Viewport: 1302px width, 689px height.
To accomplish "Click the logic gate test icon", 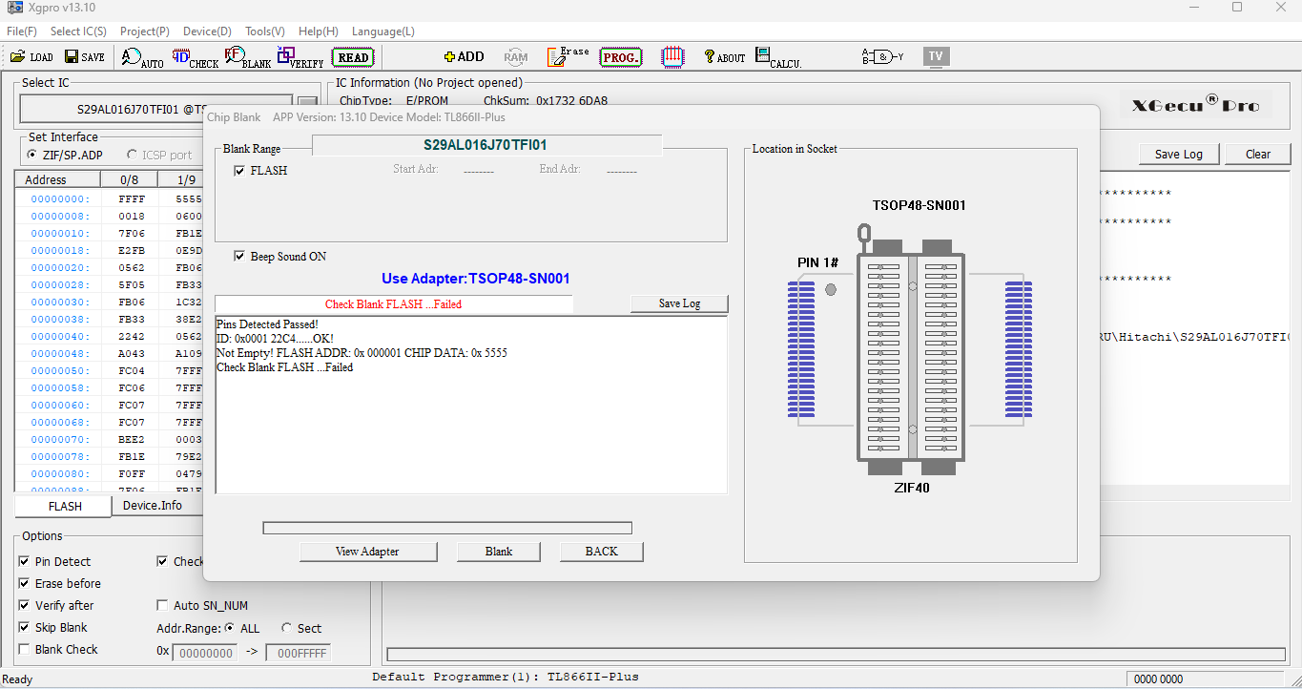I will pos(882,56).
